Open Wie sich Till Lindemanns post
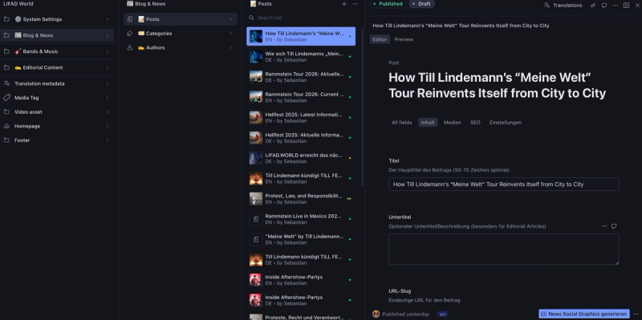Screen dimensions: 642x320 pos(301,56)
